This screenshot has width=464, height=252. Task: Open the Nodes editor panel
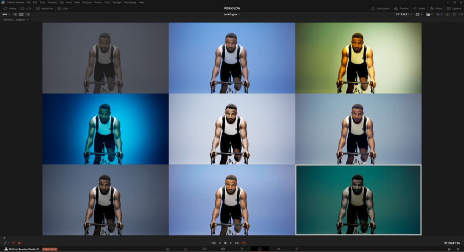(419, 9)
